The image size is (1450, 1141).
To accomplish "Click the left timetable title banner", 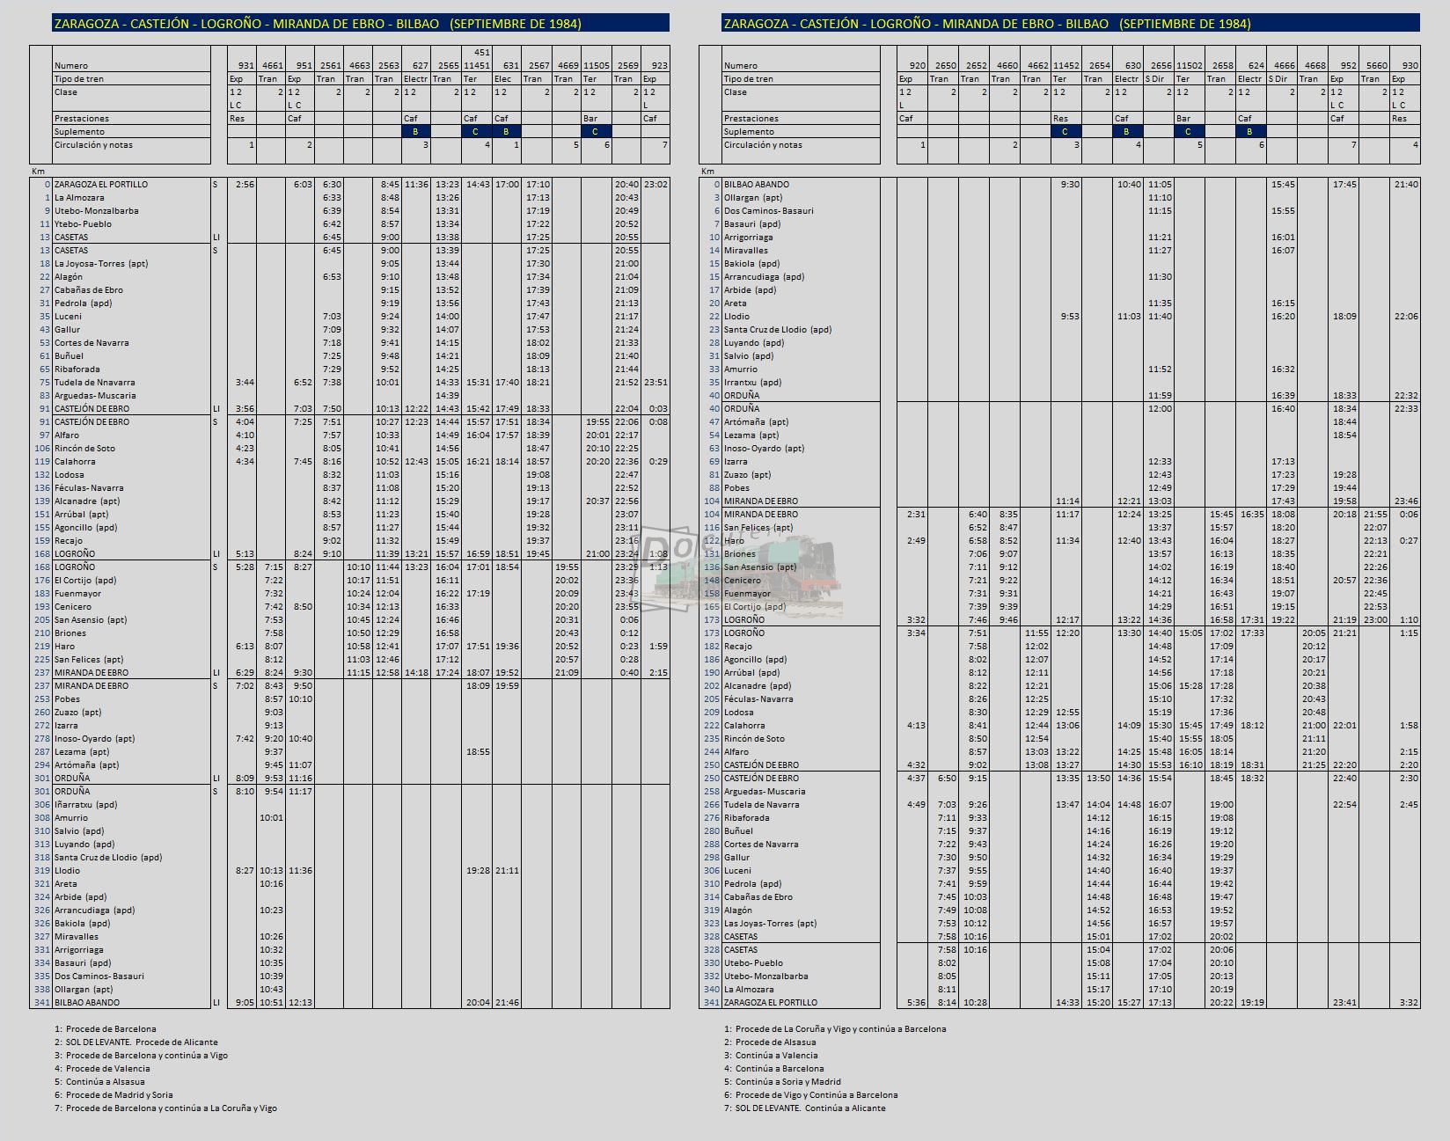I will (x=361, y=24).
